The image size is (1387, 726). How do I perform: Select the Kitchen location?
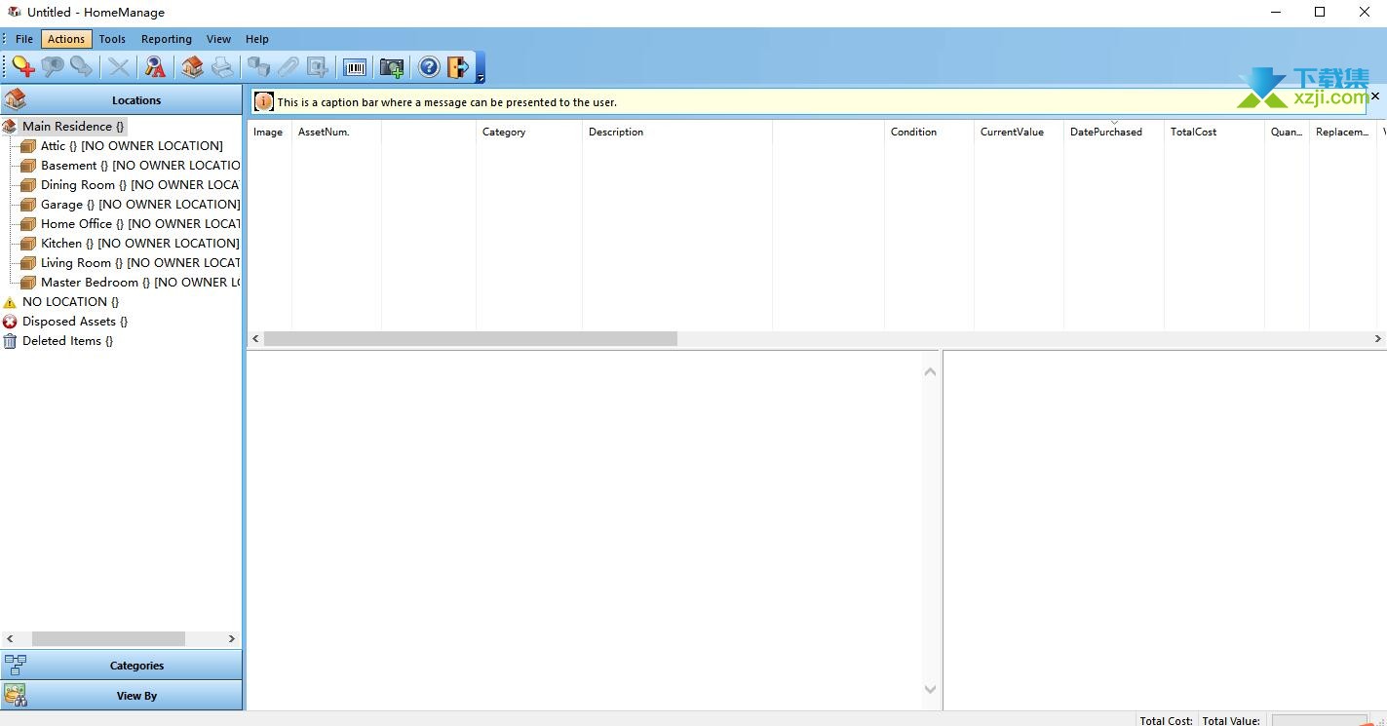(x=139, y=243)
